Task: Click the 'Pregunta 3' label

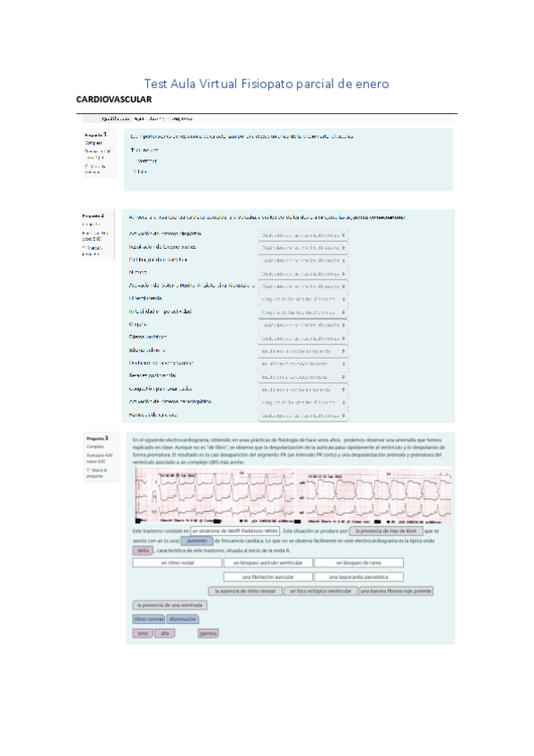Action: click(x=97, y=439)
